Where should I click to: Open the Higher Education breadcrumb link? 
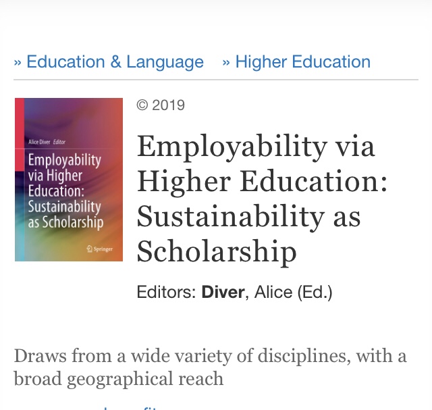pos(302,62)
